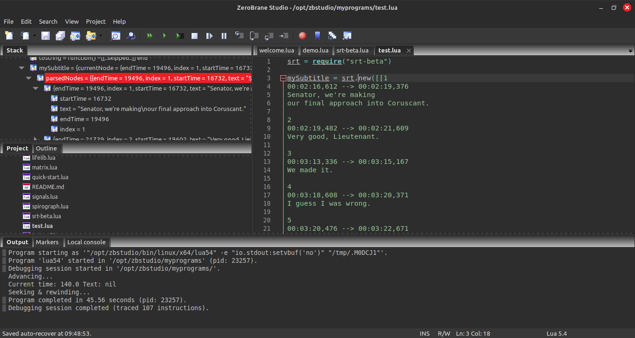
Task: Click the lua file icon beside signals.lua
Action: [27, 196]
